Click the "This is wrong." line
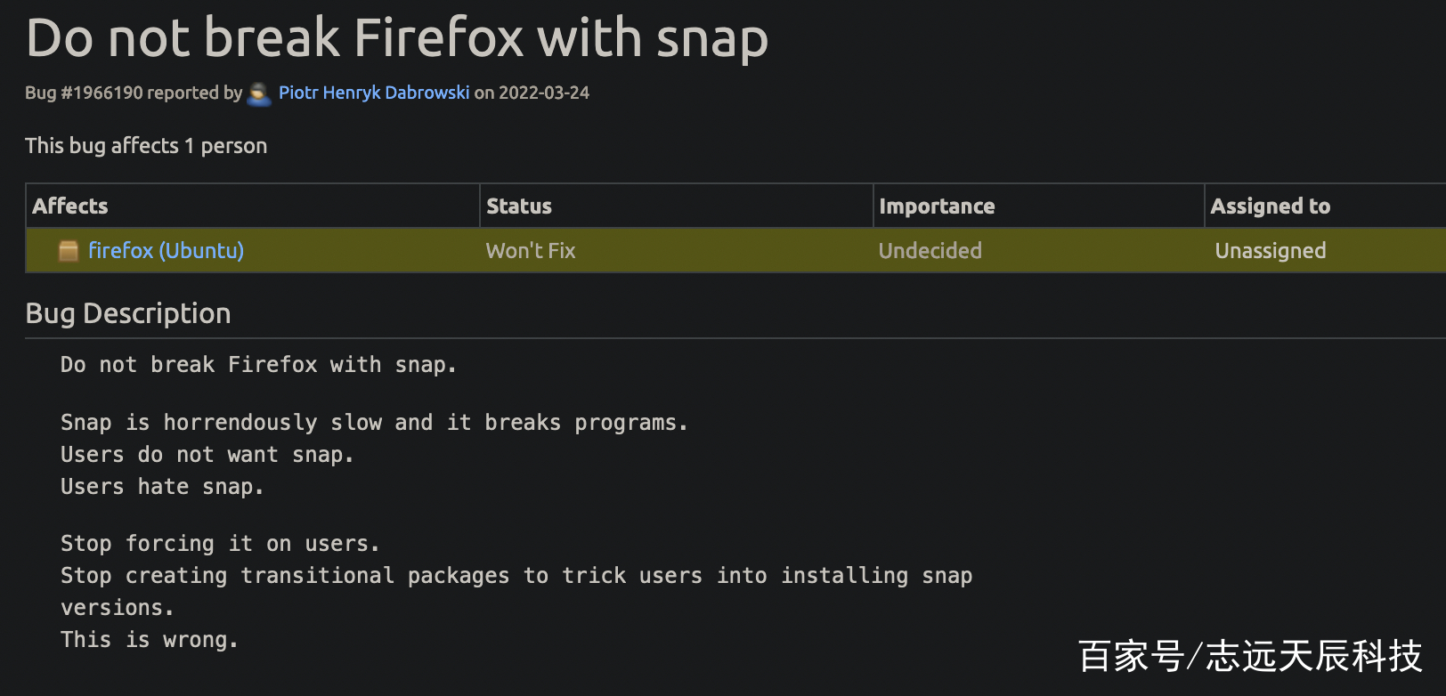The width and height of the screenshot is (1446, 696). tap(150, 640)
